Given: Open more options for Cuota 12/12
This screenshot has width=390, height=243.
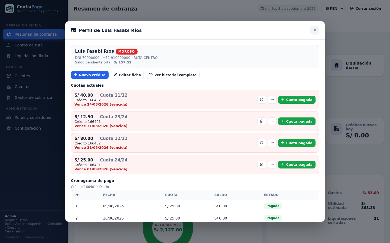Looking at the screenshot, I should [x=272, y=143].
